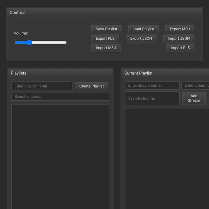The image size is (209, 209).
Task: Click the 'Volume:' label
Action: (21, 33)
